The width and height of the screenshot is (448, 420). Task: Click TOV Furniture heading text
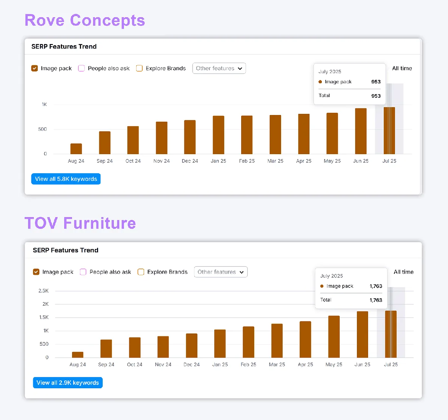80,223
